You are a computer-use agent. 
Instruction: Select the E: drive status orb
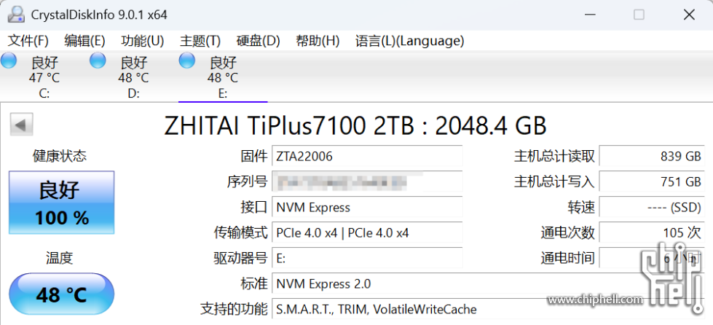(x=186, y=60)
